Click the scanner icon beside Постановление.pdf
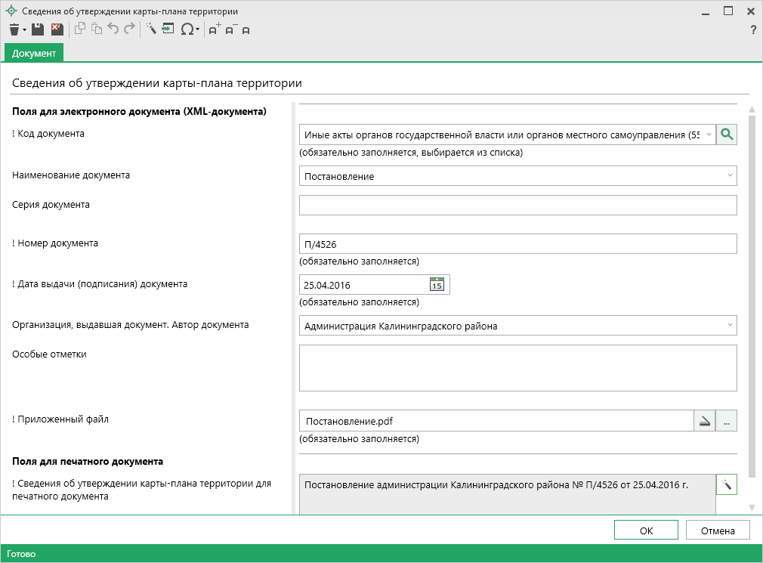The image size is (763, 563). [x=704, y=421]
